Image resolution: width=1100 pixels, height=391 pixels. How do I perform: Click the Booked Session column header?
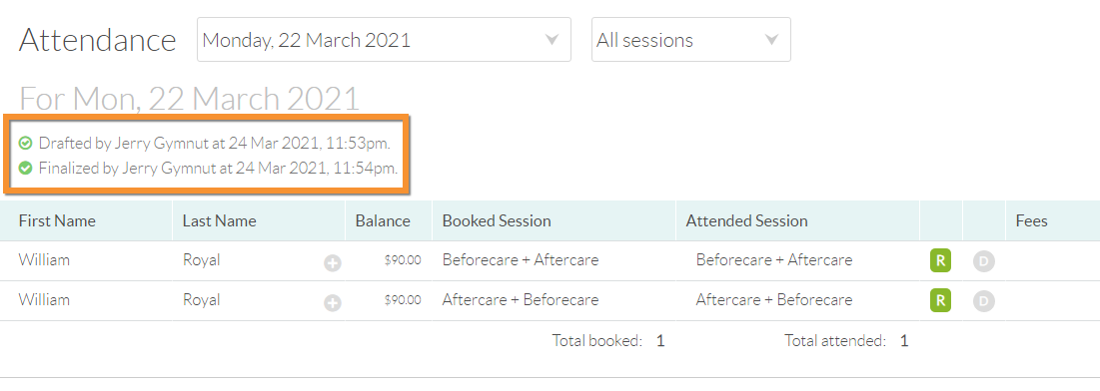coord(496,220)
